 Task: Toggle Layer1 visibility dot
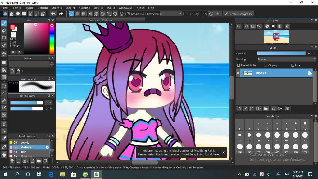coord(238,73)
